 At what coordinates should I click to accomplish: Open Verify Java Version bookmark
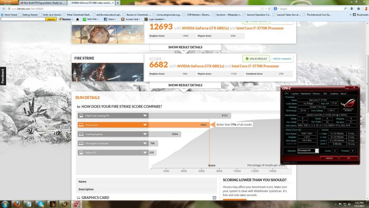click(x=50, y=14)
